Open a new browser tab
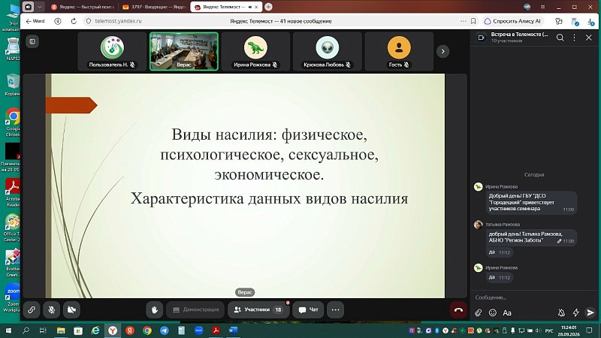Screen dimensions: 601x338 [x=269, y=7]
